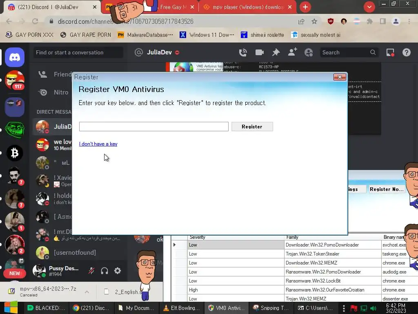The image size is (418, 314).
Task: Toggle microphone mute in user panel
Action: pyautogui.click(x=91, y=271)
